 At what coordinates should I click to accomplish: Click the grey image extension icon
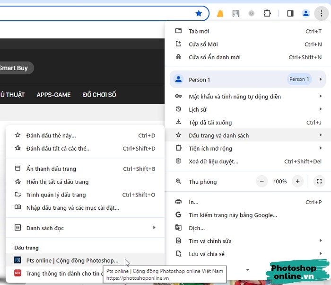click(x=236, y=14)
